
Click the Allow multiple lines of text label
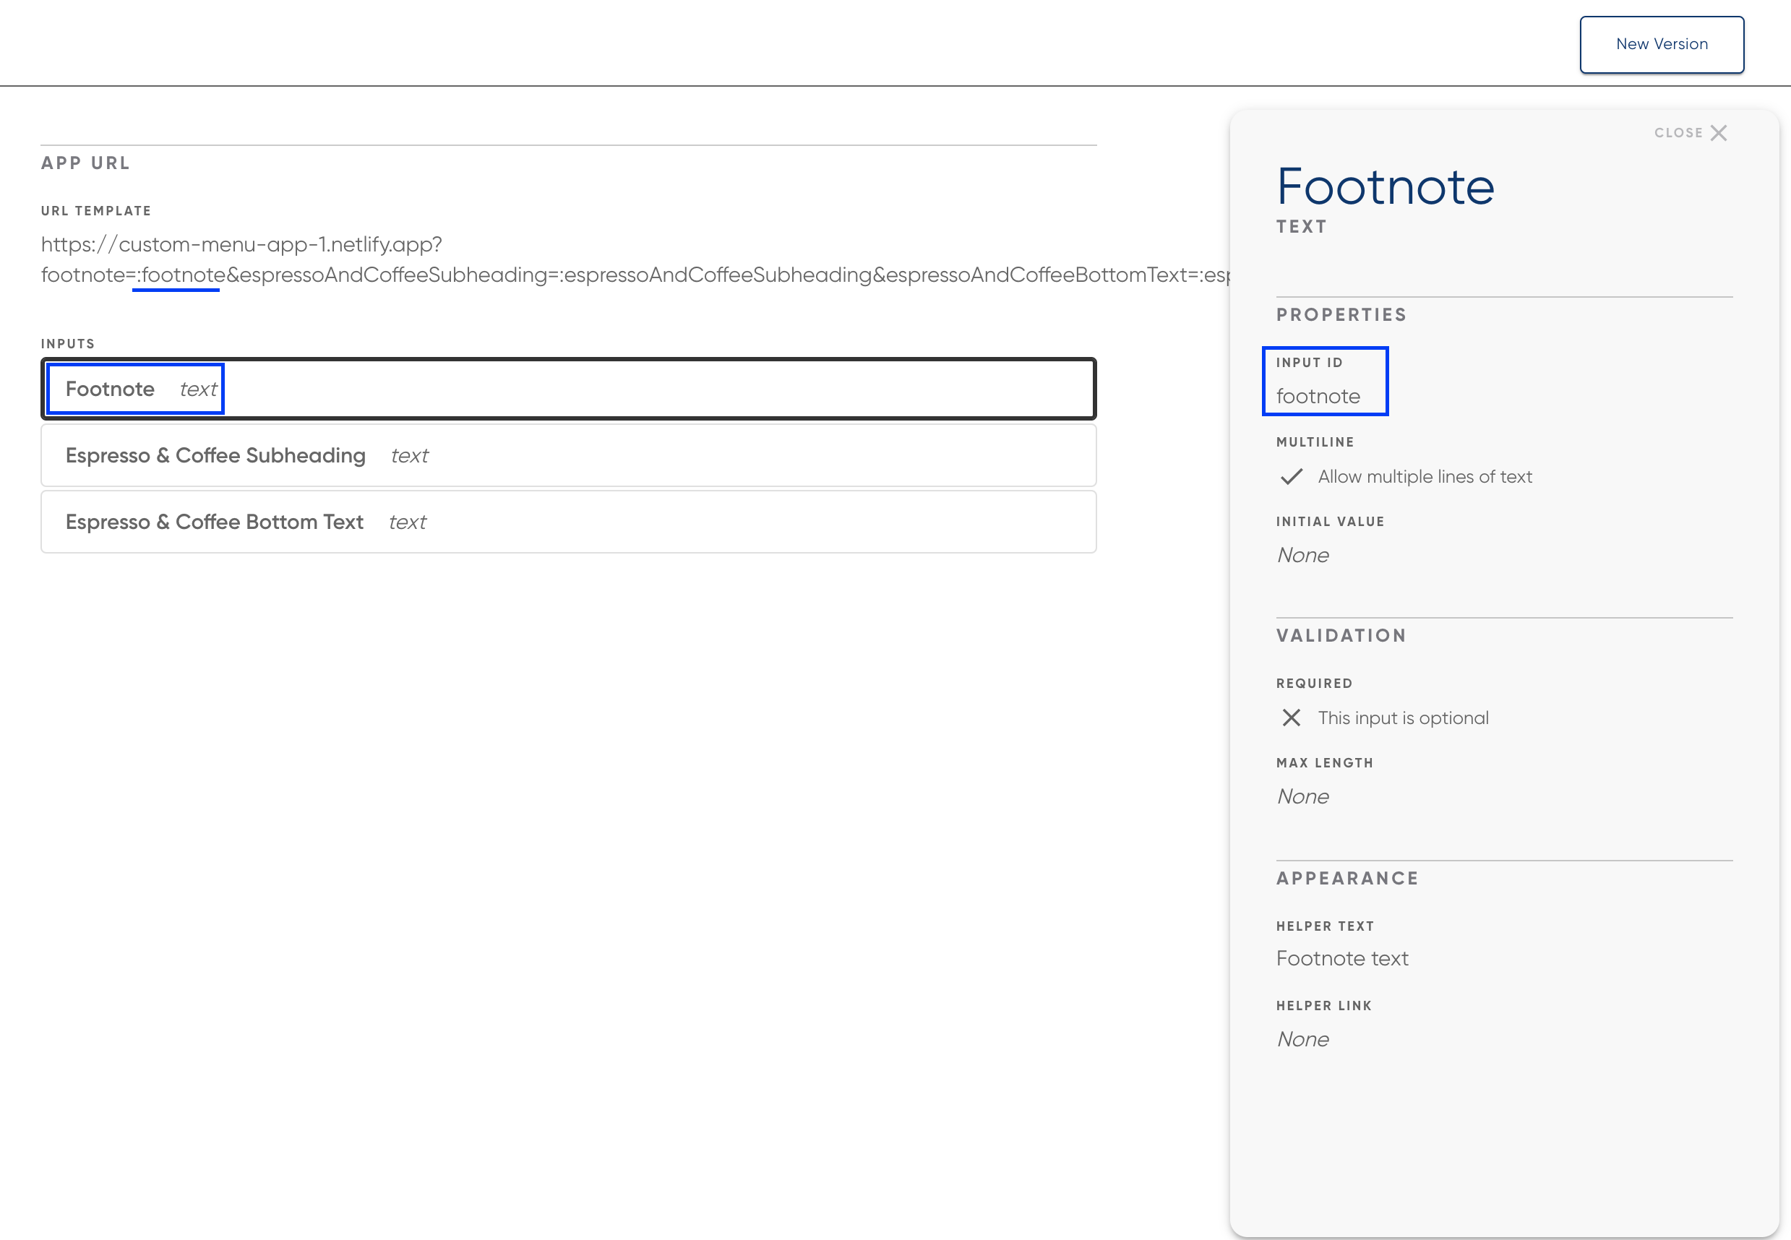tap(1425, 477)
